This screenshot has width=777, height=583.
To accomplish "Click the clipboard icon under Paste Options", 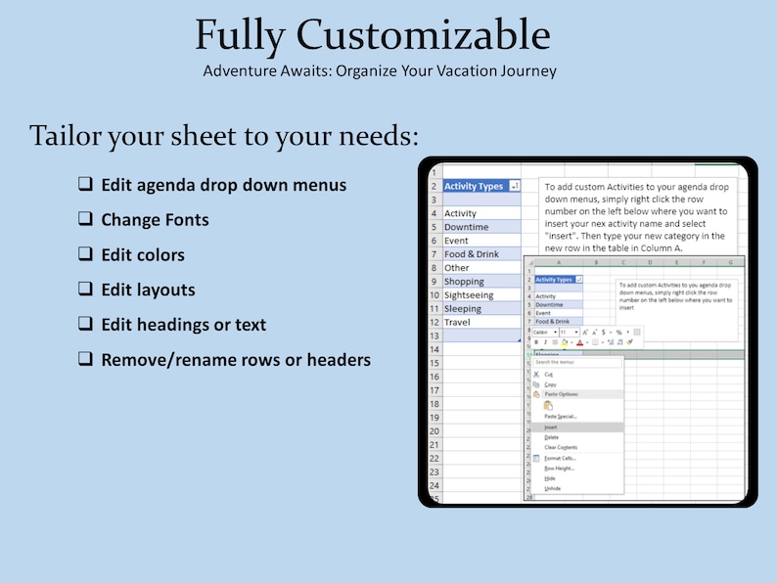I will coord(548,405).
